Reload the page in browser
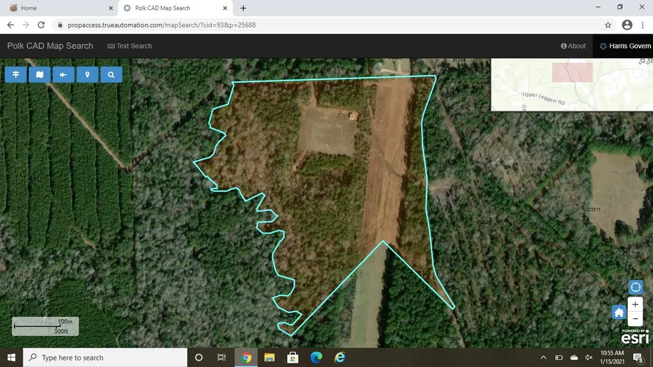 [41, 25]
